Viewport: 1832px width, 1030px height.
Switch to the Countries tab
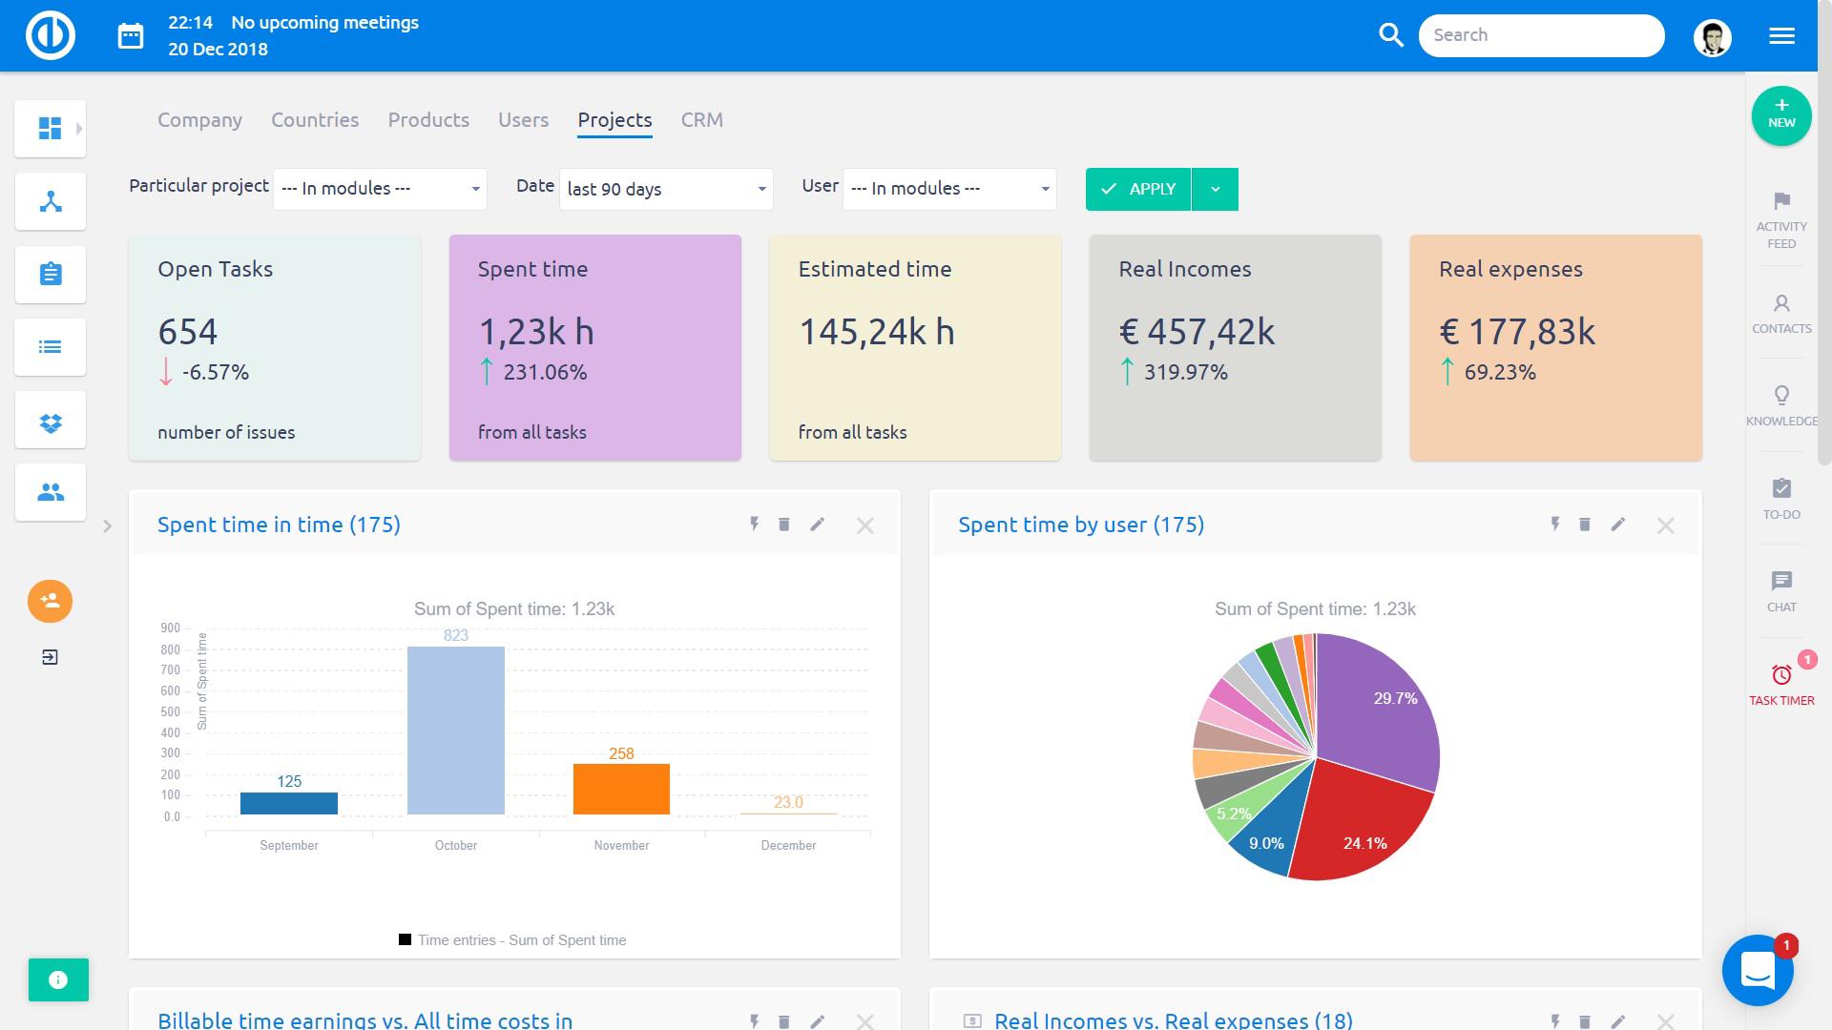point(315,120)
